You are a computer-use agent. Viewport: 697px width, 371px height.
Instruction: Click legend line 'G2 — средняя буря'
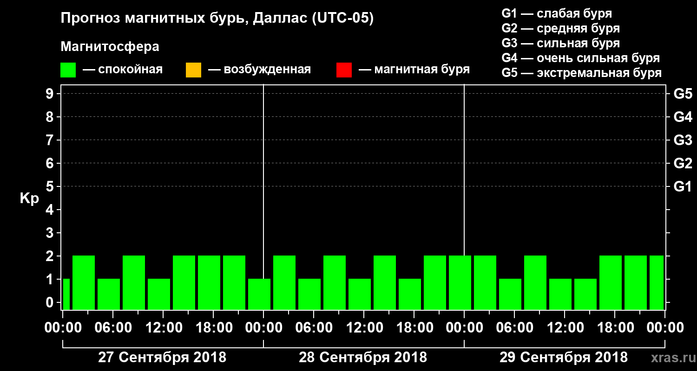pyautogui.click(x=561, y=28)
